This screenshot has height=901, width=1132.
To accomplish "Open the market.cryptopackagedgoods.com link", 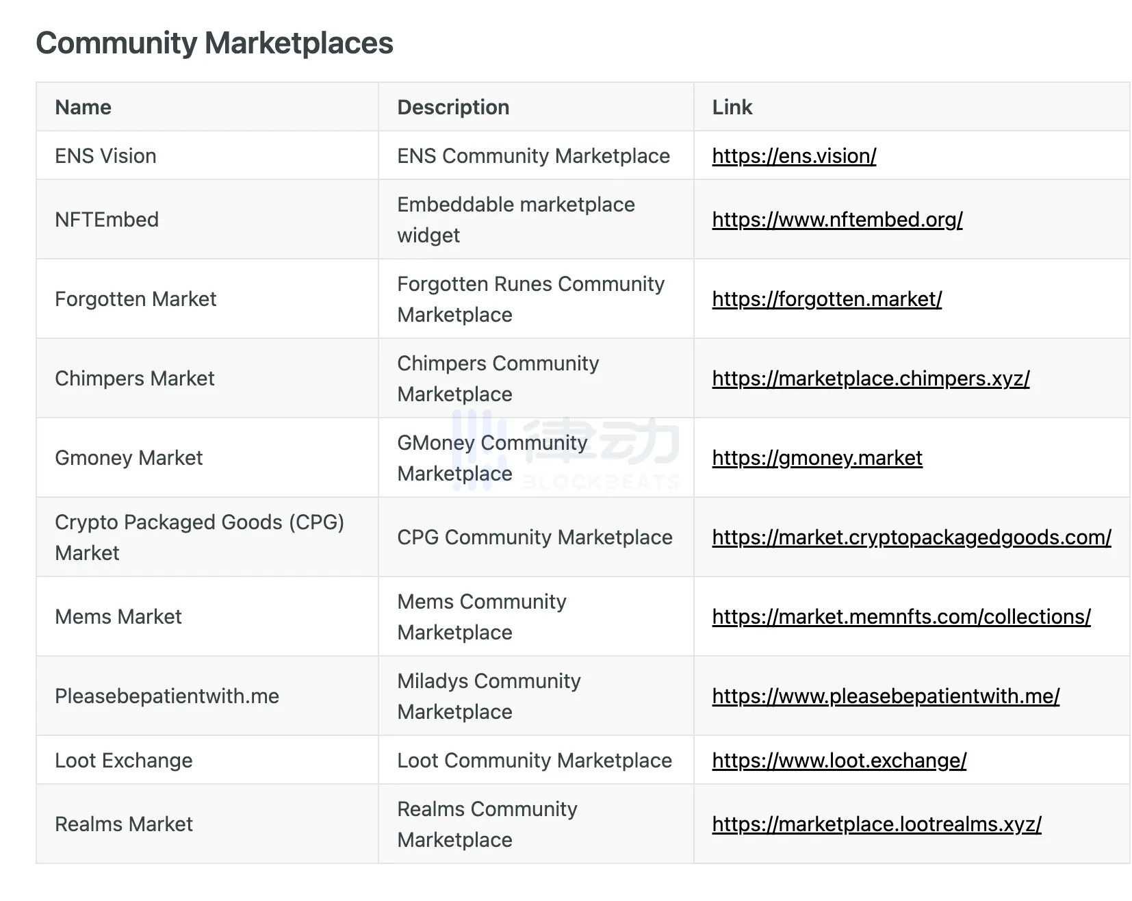I will pyautogui.click(x=911, y=537).
